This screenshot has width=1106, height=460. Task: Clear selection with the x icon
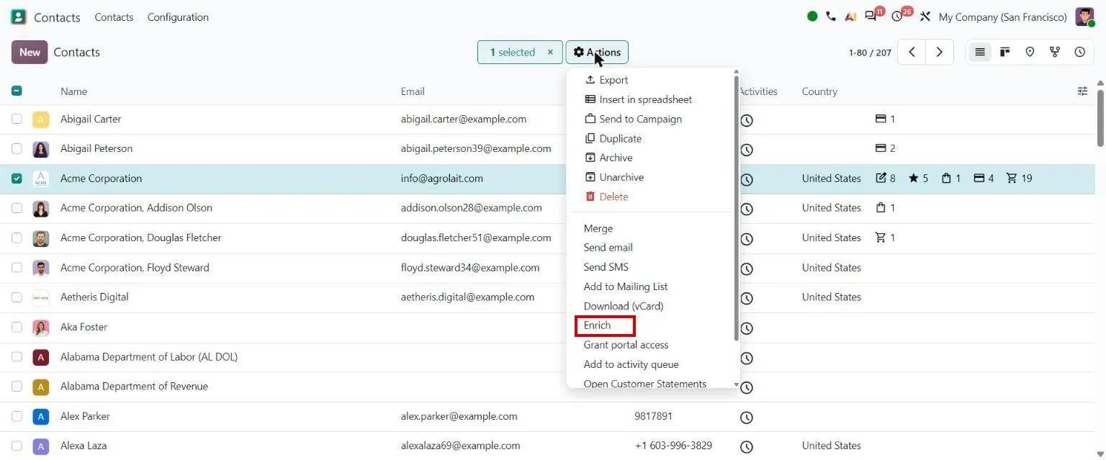click(550, 52)
